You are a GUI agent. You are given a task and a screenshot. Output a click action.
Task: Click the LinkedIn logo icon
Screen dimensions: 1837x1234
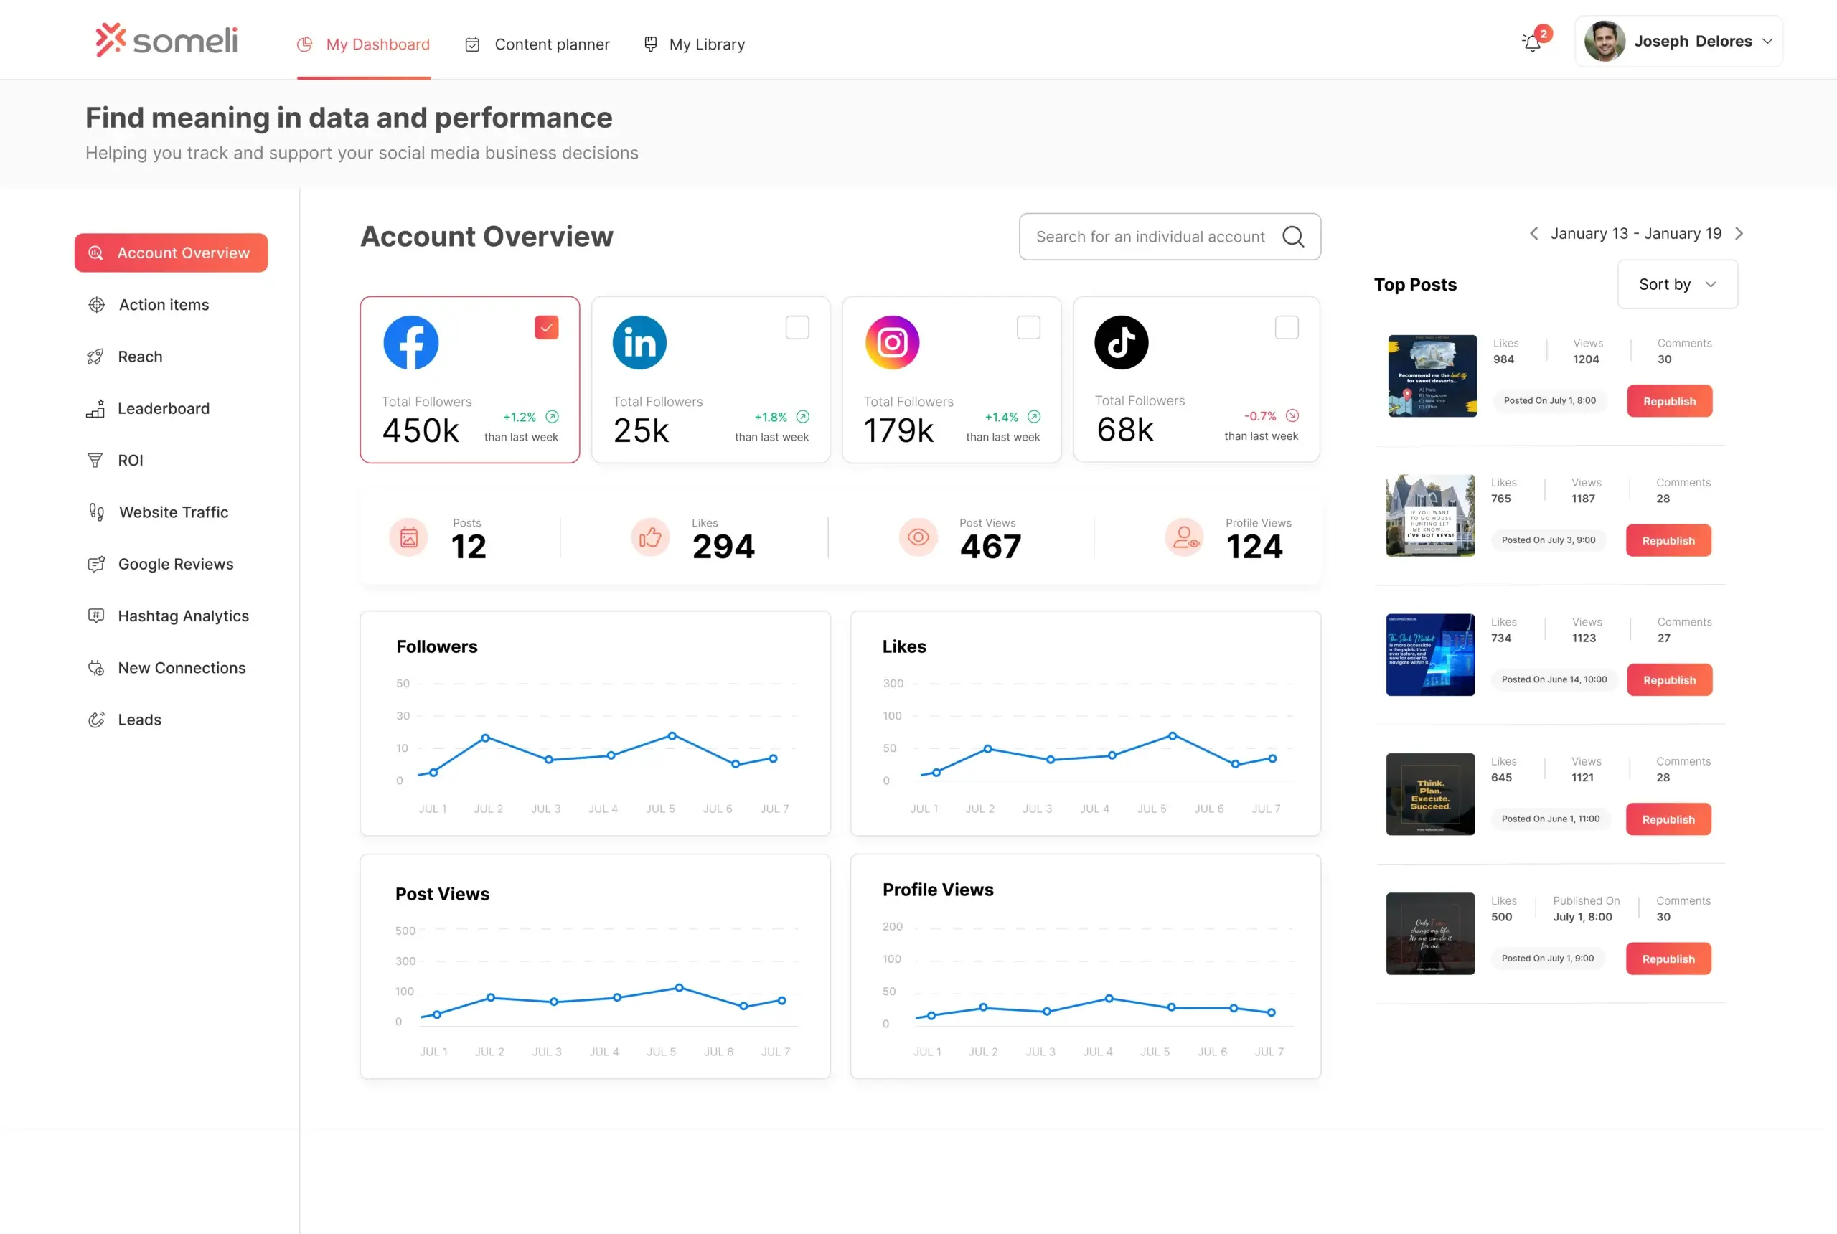coord(639,342)
